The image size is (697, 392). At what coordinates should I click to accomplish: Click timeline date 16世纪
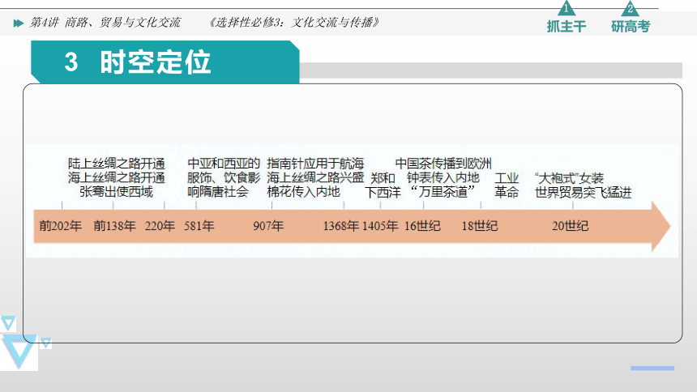point(422,226)
